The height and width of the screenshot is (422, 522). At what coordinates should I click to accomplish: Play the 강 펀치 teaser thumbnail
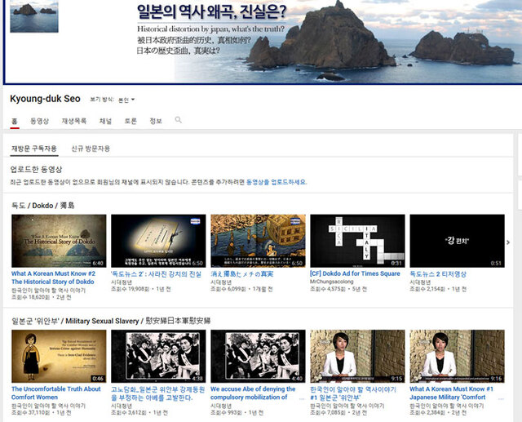click(x=457, y=241)
